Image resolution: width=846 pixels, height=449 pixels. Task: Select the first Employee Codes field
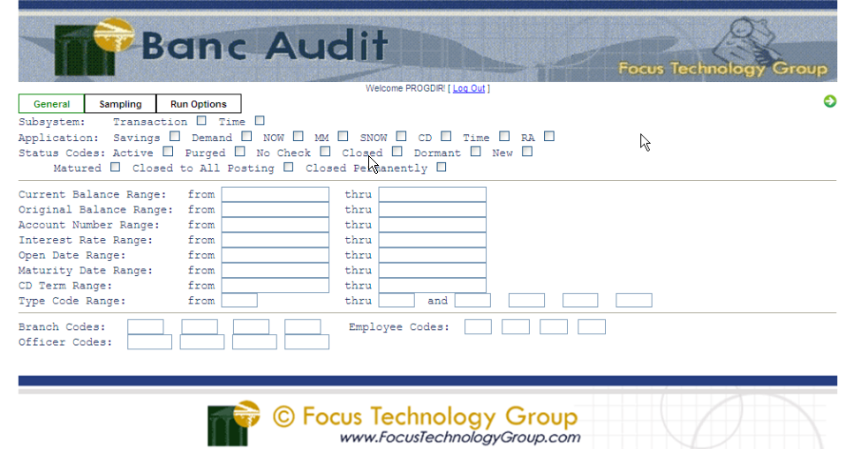click(x=478, y=326)
